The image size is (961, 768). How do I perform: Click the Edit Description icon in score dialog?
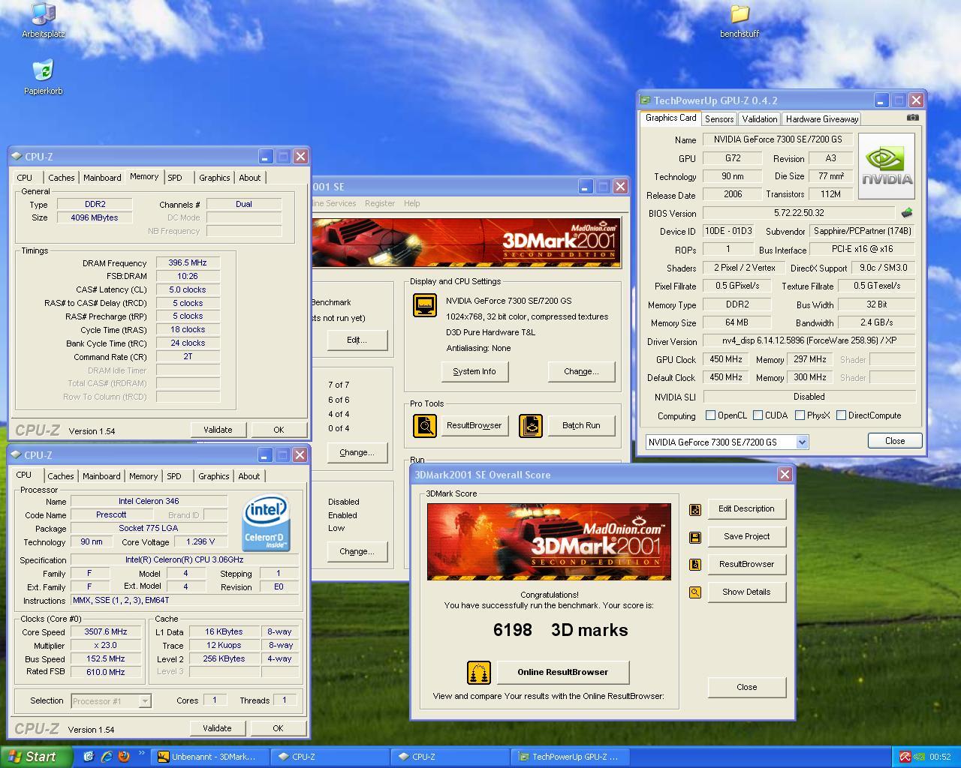click(x=695, y=510)
